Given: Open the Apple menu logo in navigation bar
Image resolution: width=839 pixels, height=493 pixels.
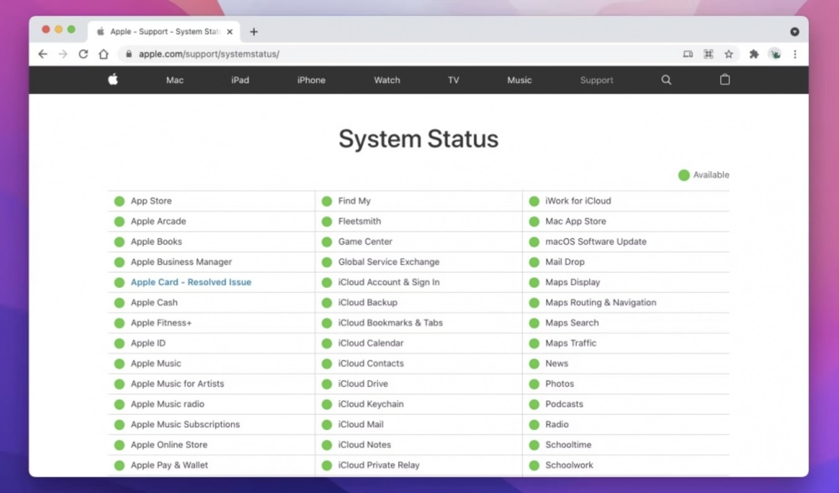Looking at the screenshot, I should tap(112, 80).
